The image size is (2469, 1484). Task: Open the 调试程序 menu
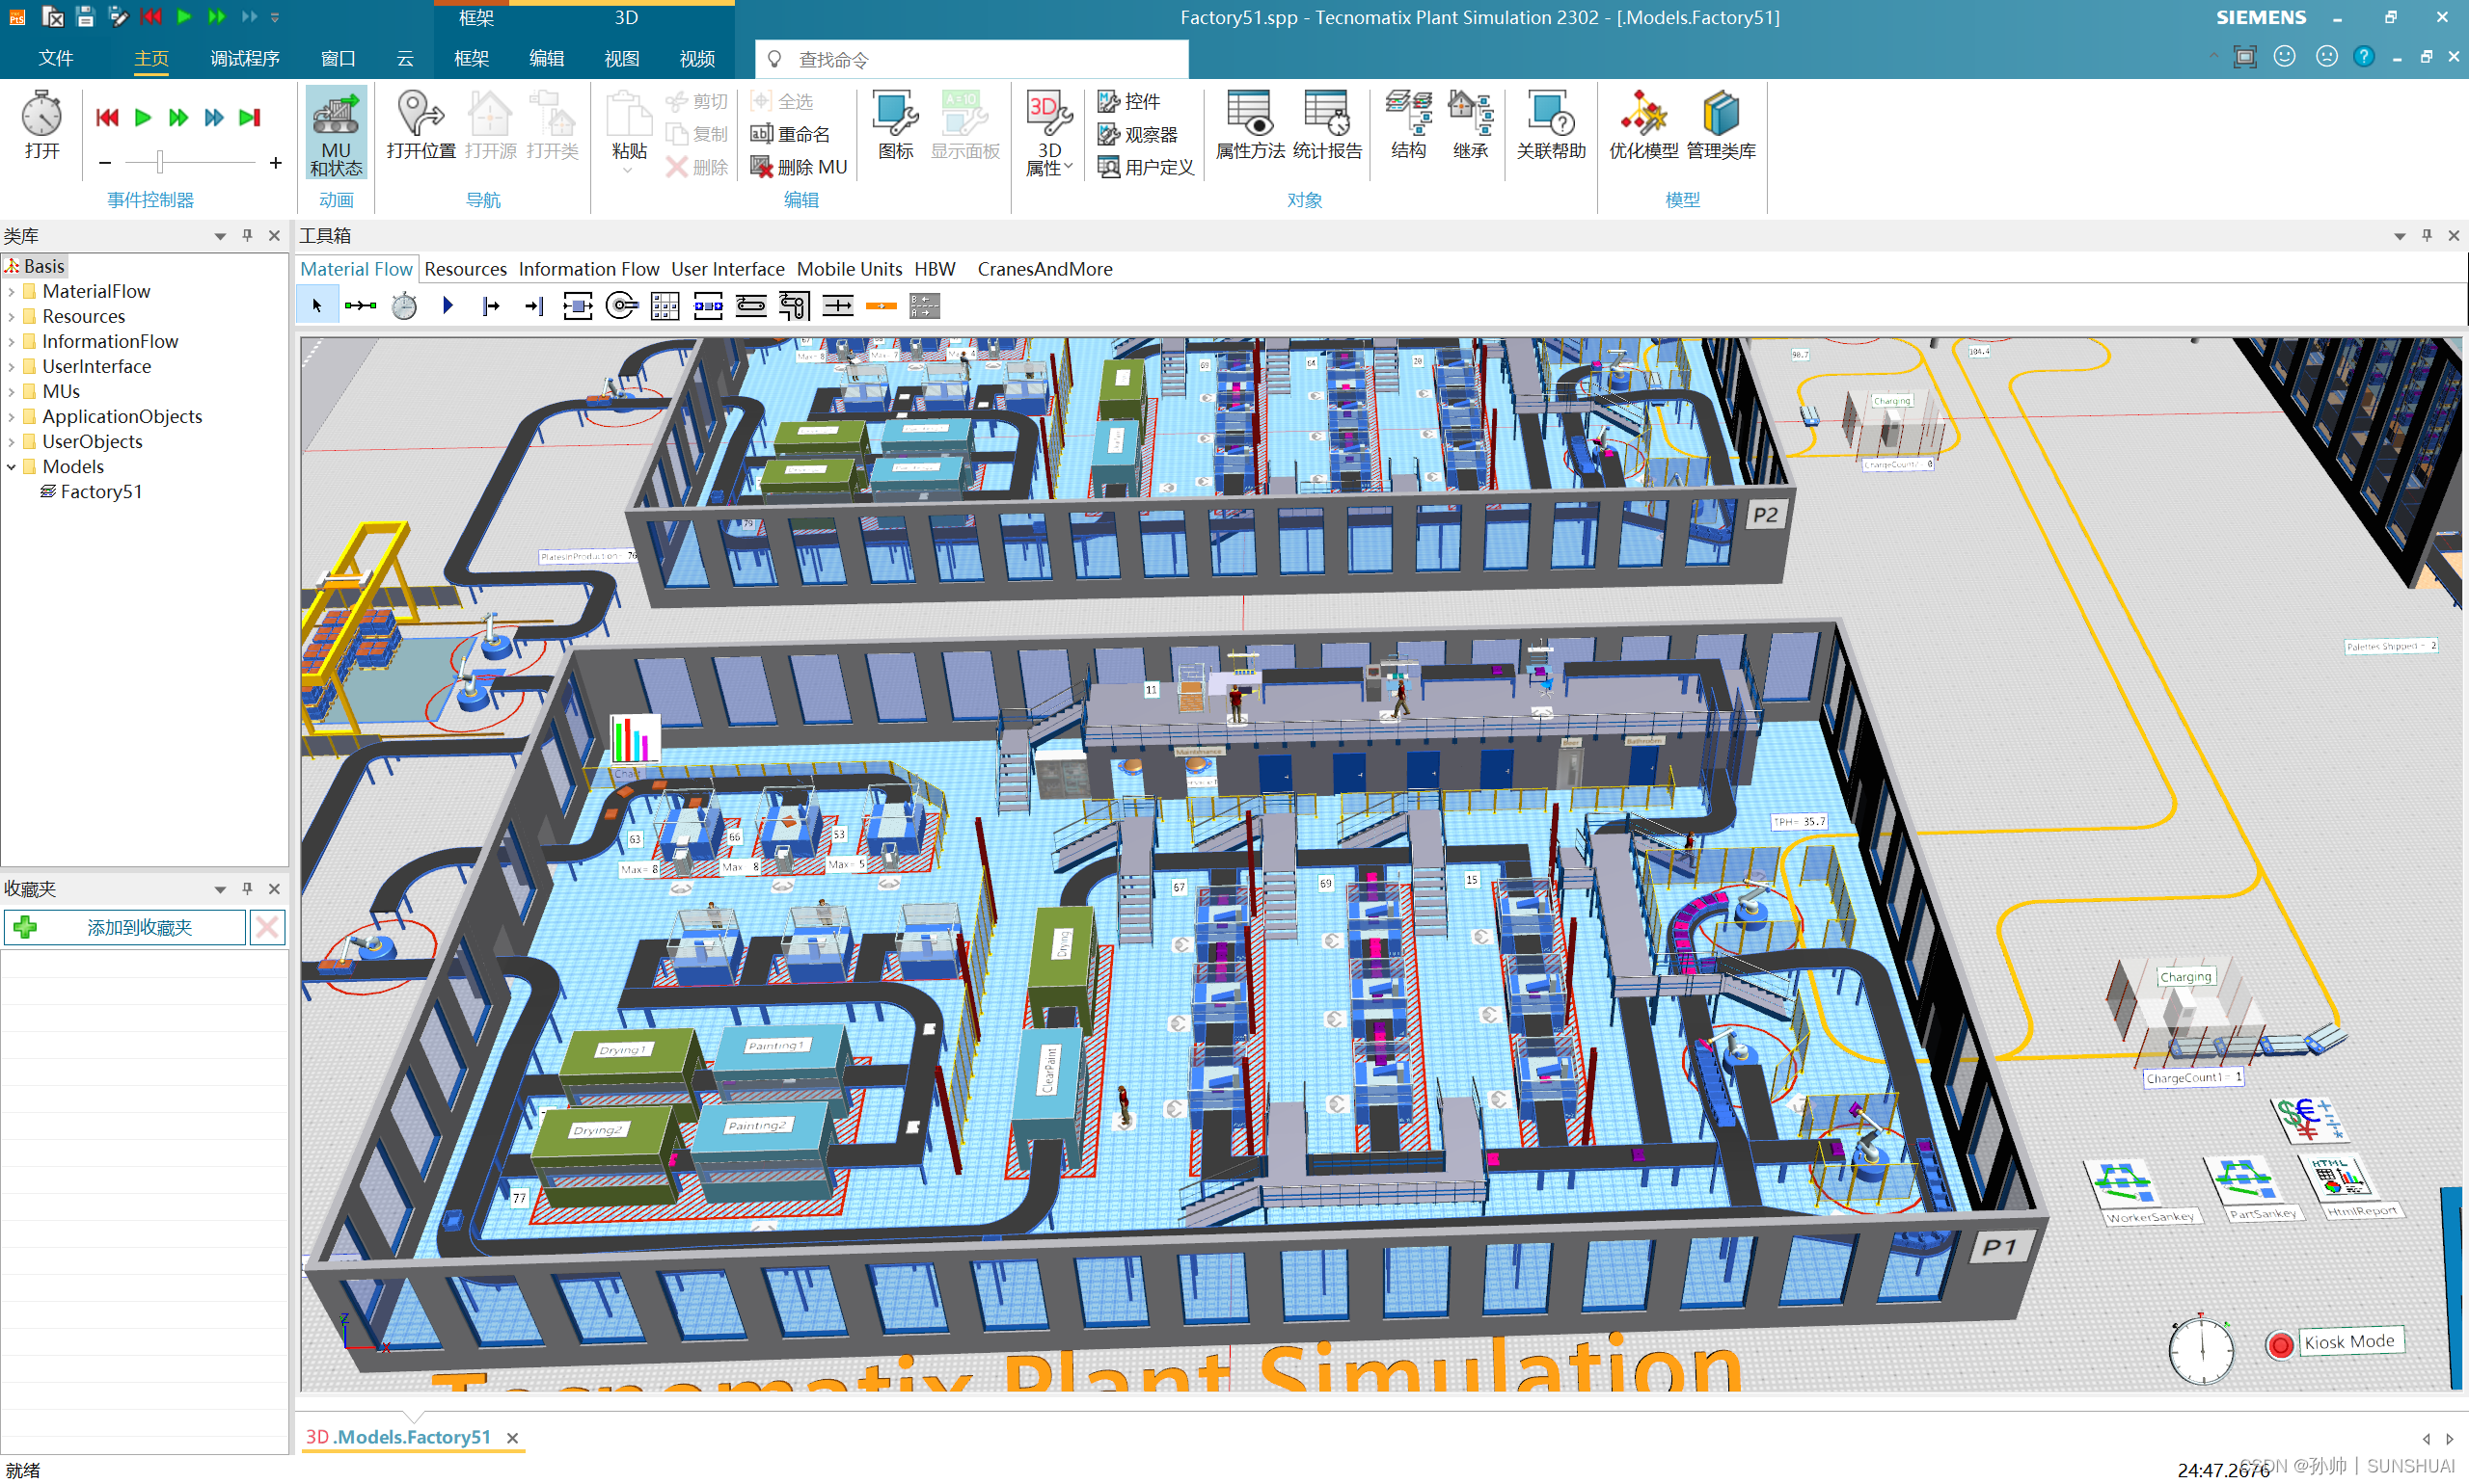point(244,59)
